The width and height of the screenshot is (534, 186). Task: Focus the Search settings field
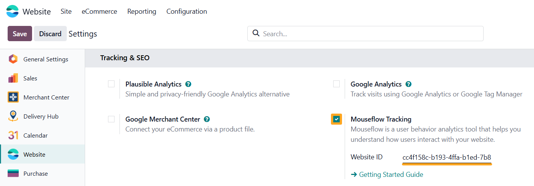coord(365,34)
